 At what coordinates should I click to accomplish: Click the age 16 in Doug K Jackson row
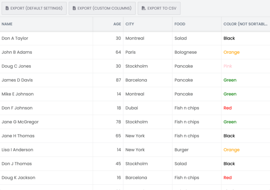point(119,178)
